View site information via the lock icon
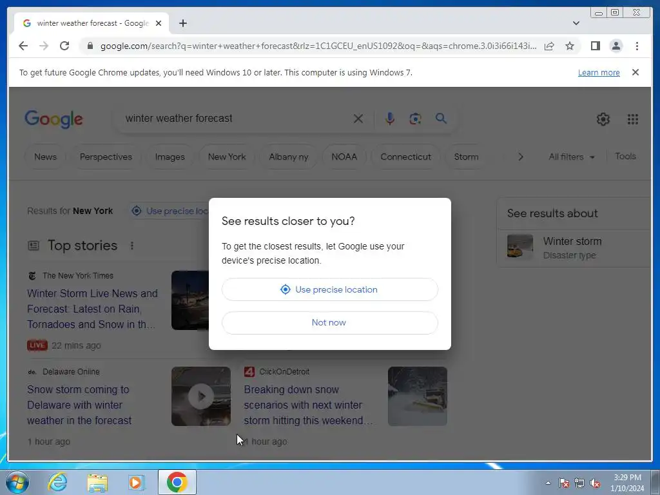 (x=90, y=46)
